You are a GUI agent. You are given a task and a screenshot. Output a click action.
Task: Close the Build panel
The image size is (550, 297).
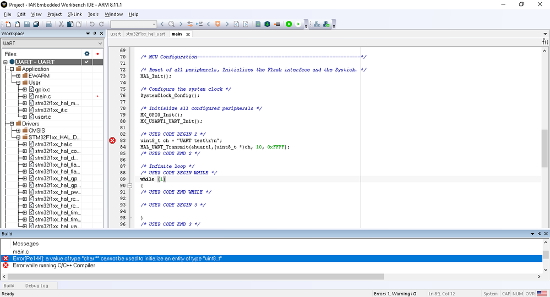coord(546,234)
